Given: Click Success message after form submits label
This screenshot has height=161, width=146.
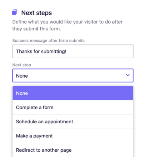Looking at the screenshot, I should pyautogui.click(x=49, y=40).
